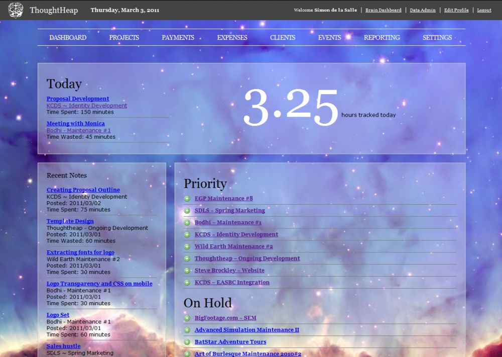
Task: Open the Reporting section
Action: pos(382,38)
